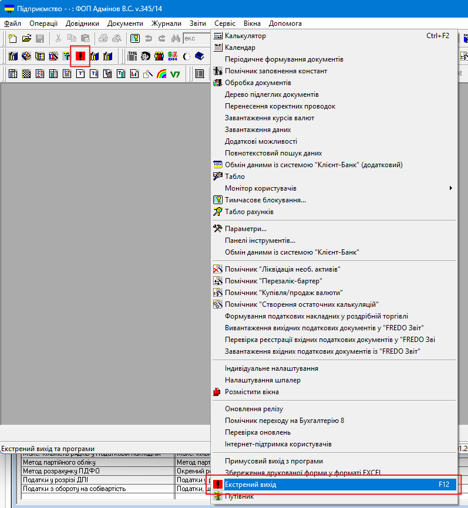The width and height of the screenshot is (468, 508).
Task: Click the $ DM currency toolbar icon
Action: tap(173, 56)
